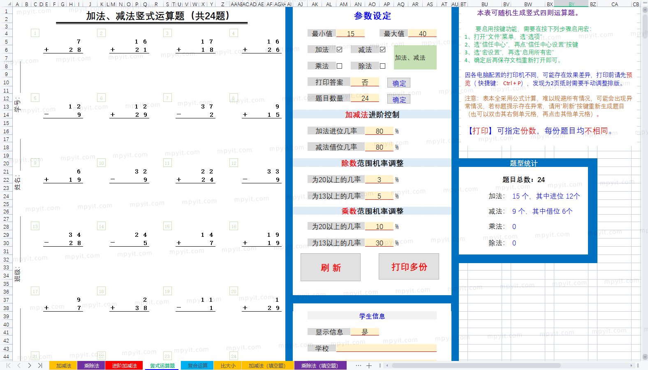
Task: Select the green 加法、减法 cell
Action: pos(415,58)
